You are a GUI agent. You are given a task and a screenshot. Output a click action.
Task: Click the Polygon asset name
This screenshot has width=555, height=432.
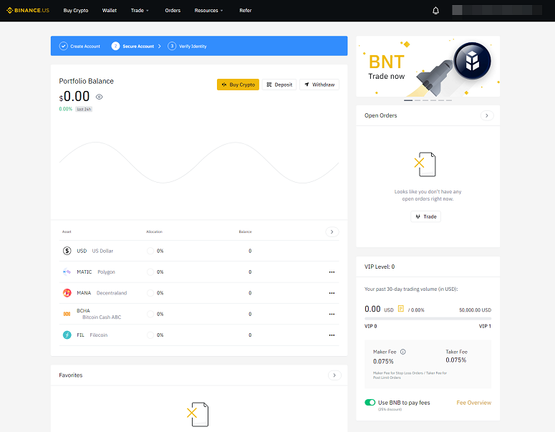(106, 272)
